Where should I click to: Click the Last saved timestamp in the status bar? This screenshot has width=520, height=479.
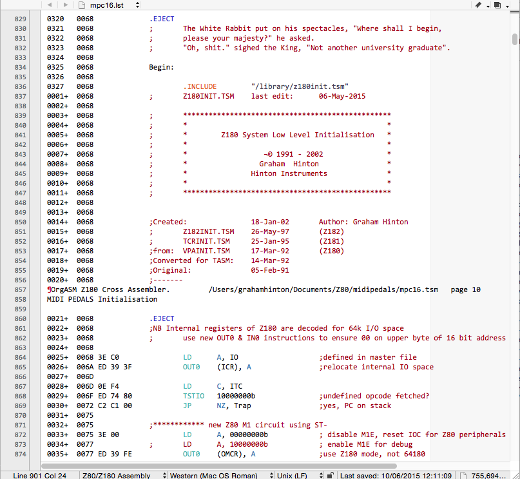(x=396, y=475)
